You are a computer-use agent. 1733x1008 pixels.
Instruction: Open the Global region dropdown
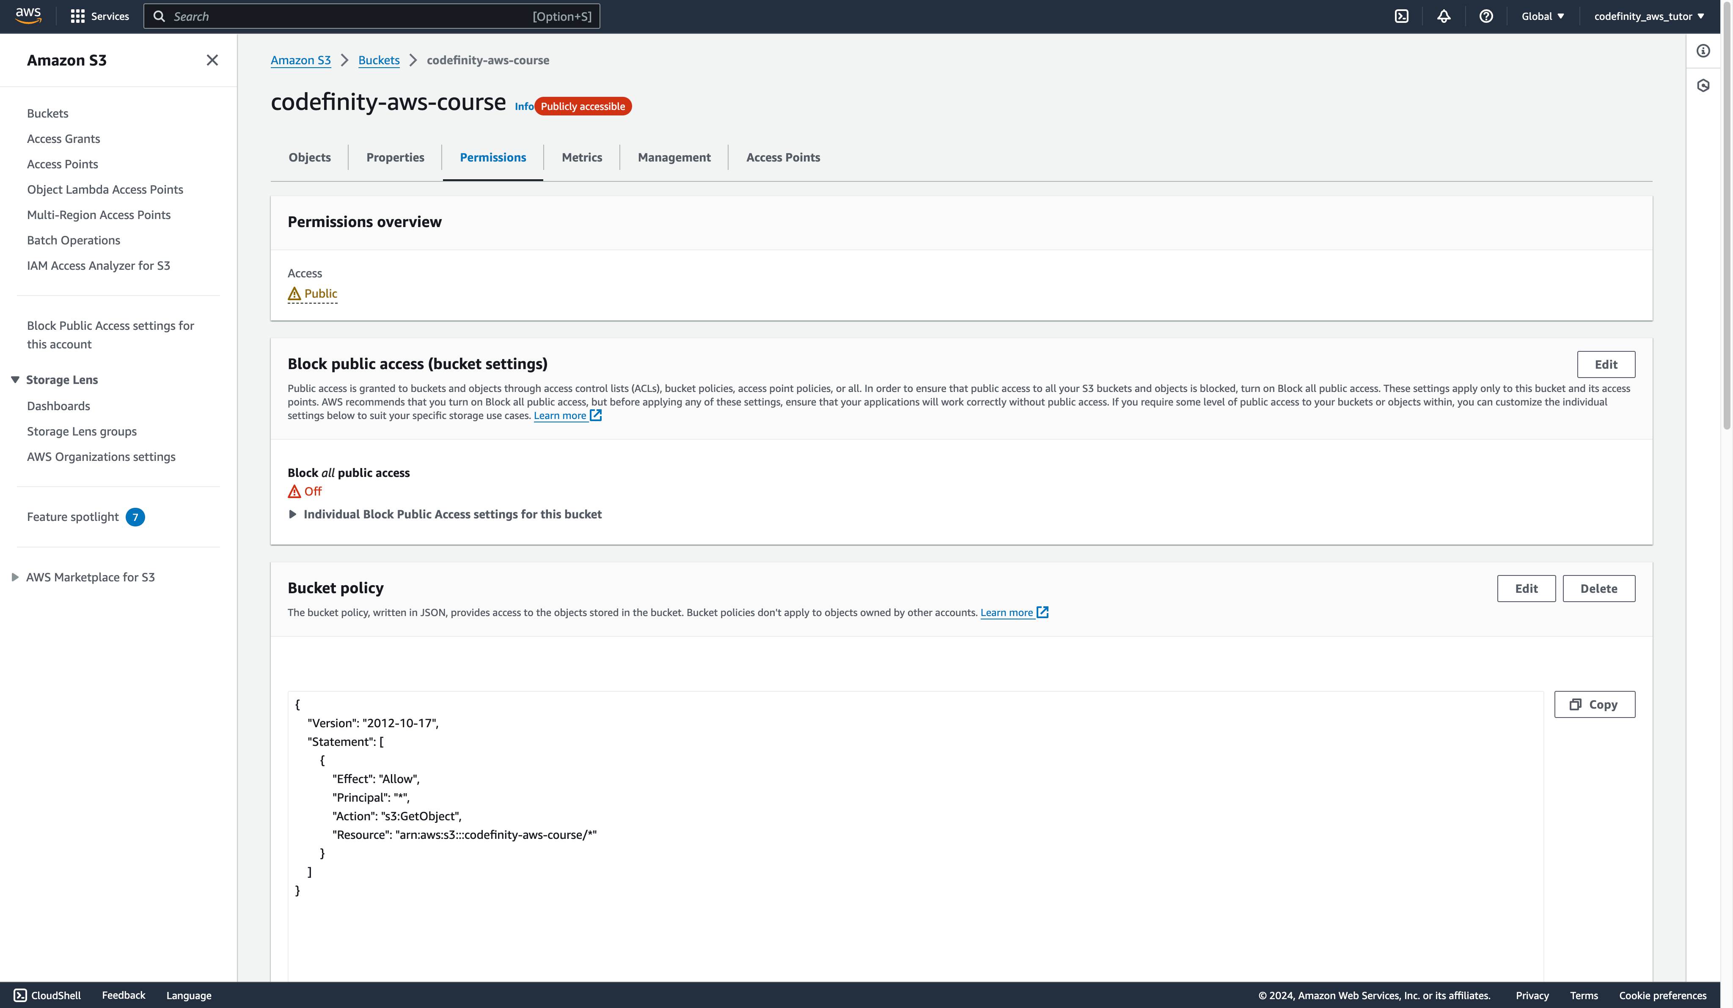click(1543, 16)
